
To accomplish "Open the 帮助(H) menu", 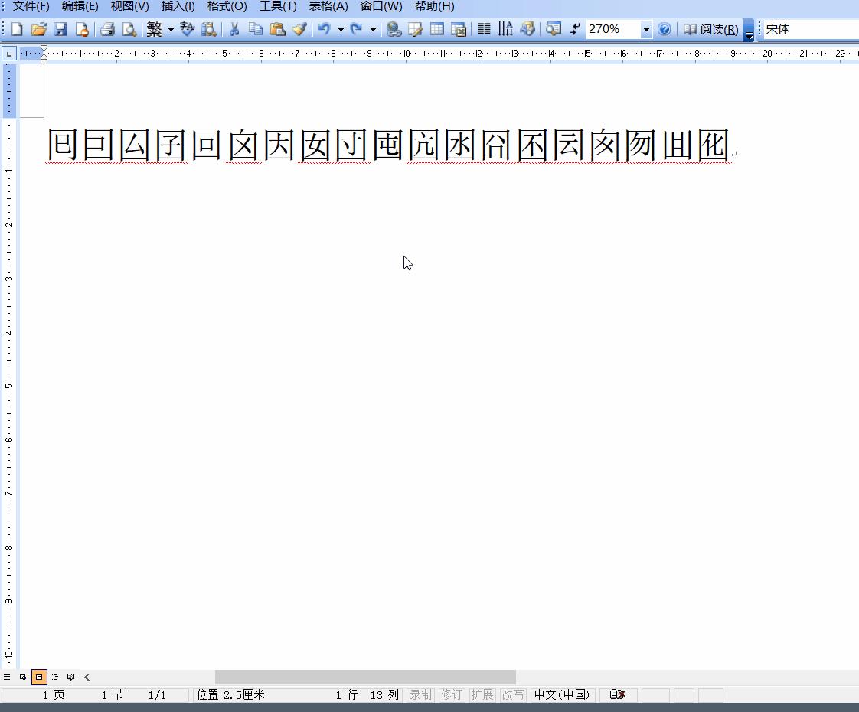I will (x=434, y=7).
